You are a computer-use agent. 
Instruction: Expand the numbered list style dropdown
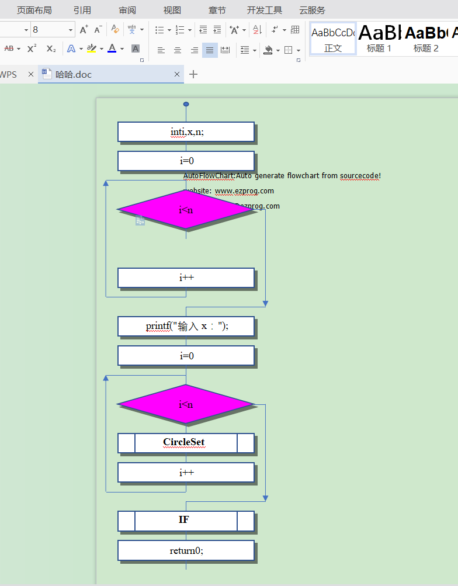tap(190, 30)
